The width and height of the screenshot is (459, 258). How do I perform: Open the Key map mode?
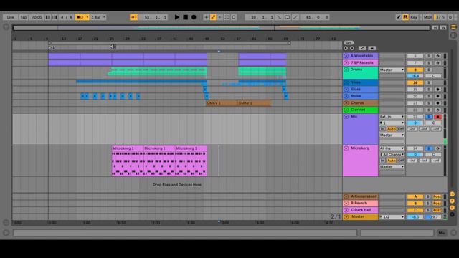tap(414, 17)
